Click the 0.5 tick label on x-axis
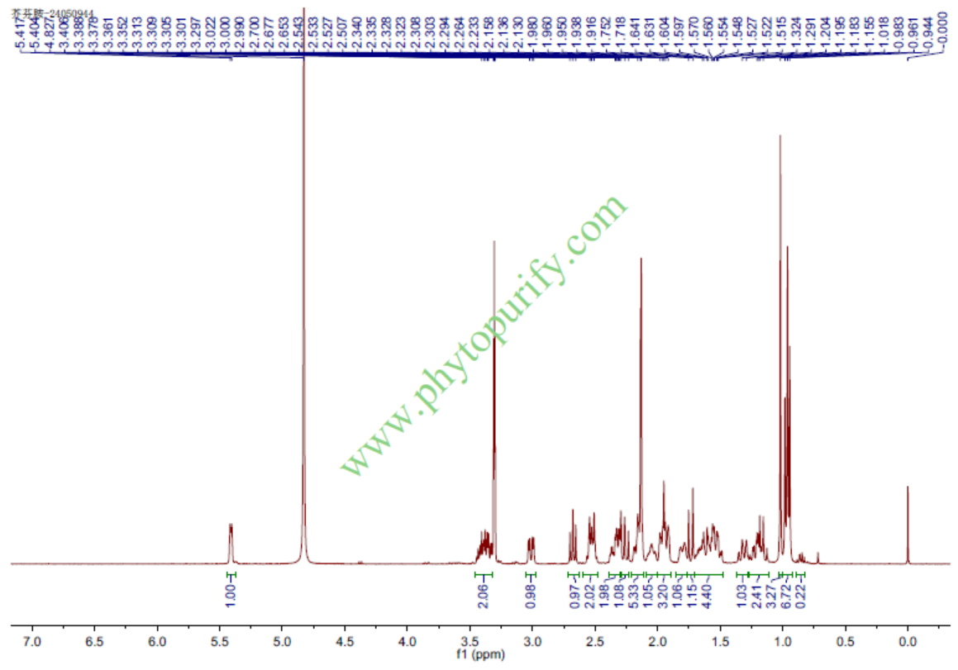Screen dimensions: 958x670 point(845,641)
